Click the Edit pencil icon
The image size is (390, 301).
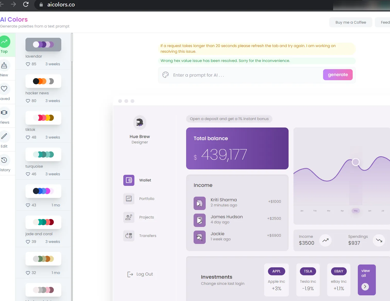[4, 136]
